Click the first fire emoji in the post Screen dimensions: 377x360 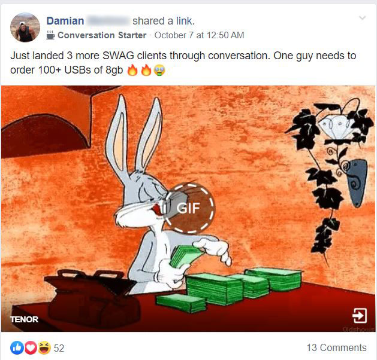pos(132,71)
